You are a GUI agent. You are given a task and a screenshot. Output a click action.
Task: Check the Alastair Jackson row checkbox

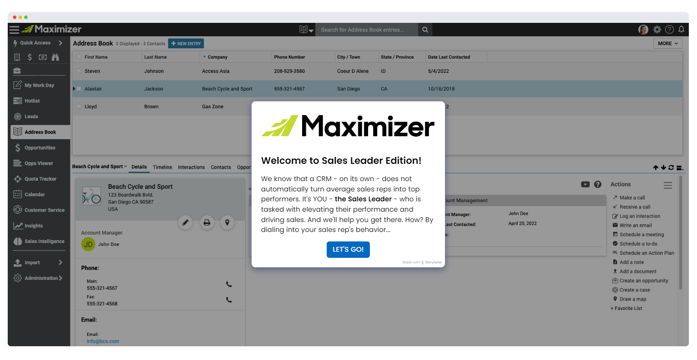pyautogui.click(x=79, y=88)
